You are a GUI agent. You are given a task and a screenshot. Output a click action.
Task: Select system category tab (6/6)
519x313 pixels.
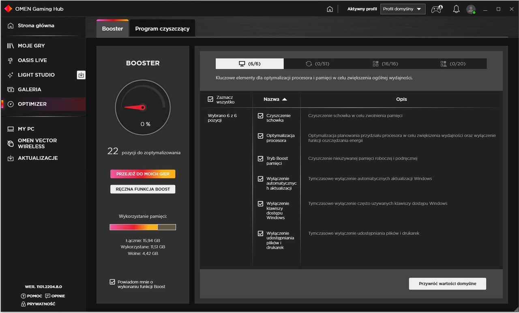(x=249, y=64)
